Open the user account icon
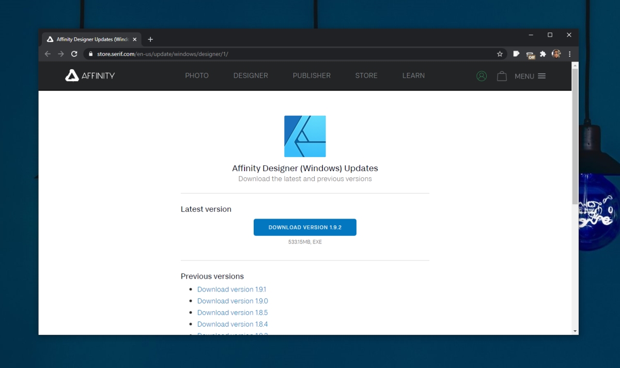This screenshot has width=620, height=368. (482, 76)
